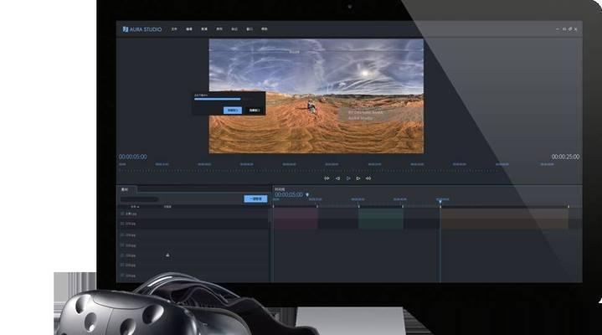Click the AURA STUDIO logo icon
This screenshot has height=335, width=602.
125,29
